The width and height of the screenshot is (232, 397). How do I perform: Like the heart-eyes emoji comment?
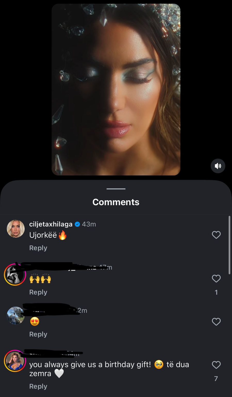point(216,322)
